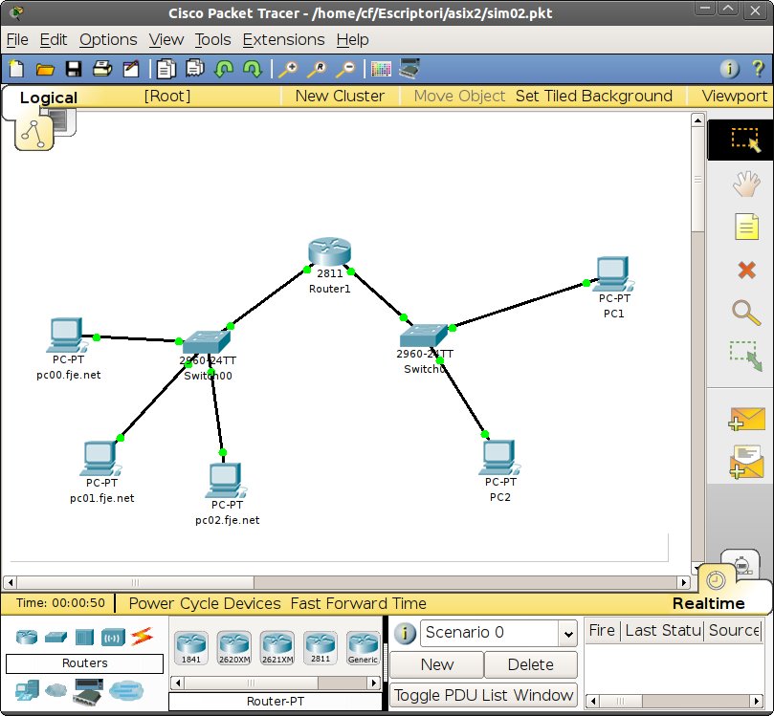Print the workspace with the printer icon
Screen dimensions: 774x716
tap(102, 69)
